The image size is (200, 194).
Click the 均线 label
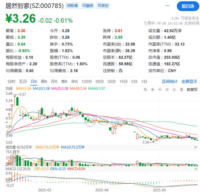[9, 88]
